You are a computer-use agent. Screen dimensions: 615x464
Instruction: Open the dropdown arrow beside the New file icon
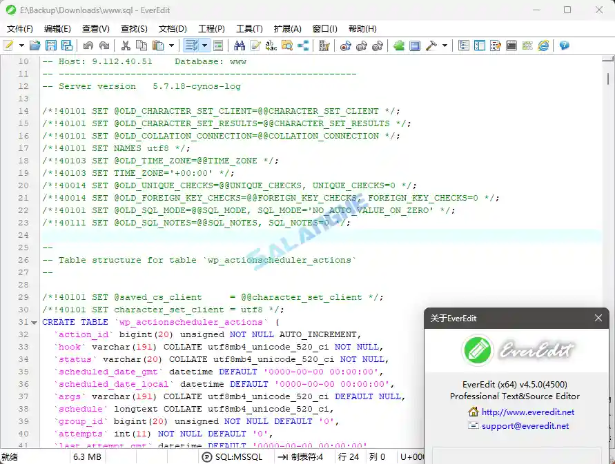click(x=21, y=46)
